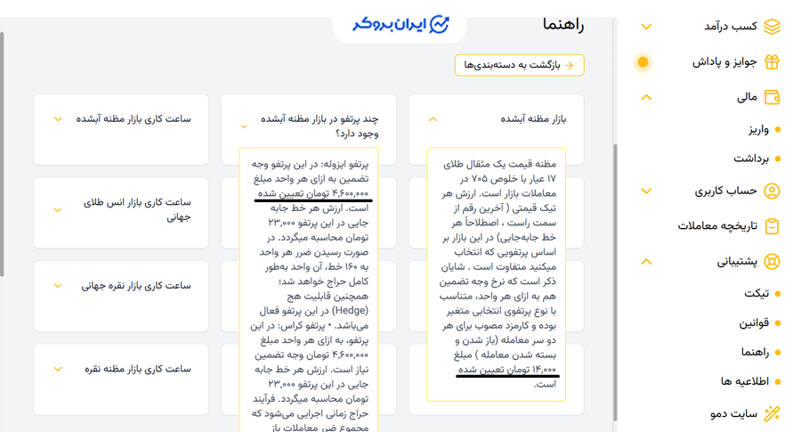Click the ایران بروکر logo
The image size is (801, 432).
pyautogui.click(x=400, y=24)
